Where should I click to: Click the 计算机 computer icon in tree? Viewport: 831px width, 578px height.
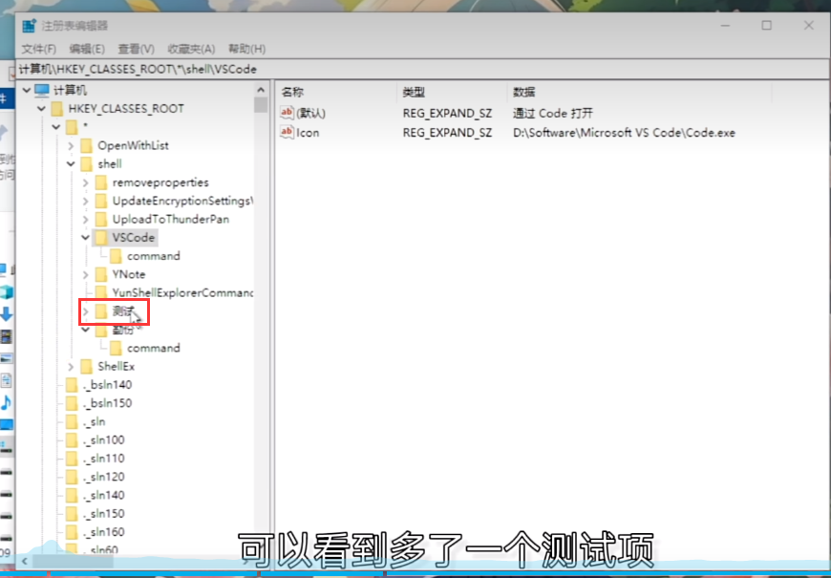[x=41, y=90]
